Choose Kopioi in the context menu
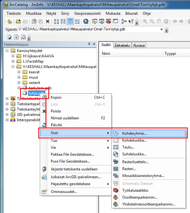190x213 pixels. 76,97
